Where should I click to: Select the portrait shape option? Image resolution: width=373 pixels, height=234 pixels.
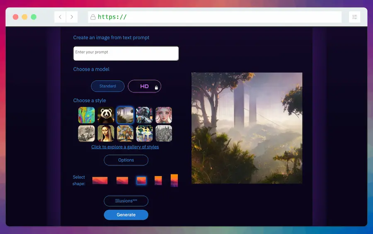click(x=158, y=181)
